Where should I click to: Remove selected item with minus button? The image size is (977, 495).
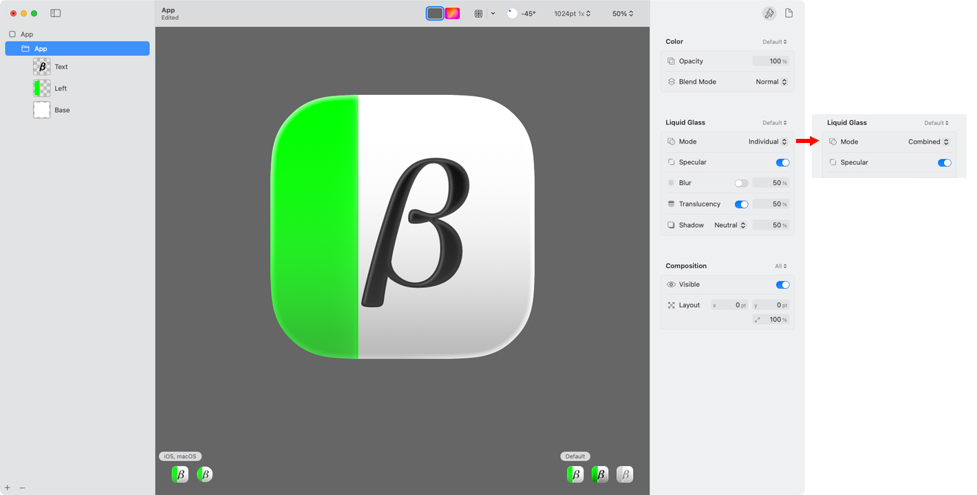(22, 487)
